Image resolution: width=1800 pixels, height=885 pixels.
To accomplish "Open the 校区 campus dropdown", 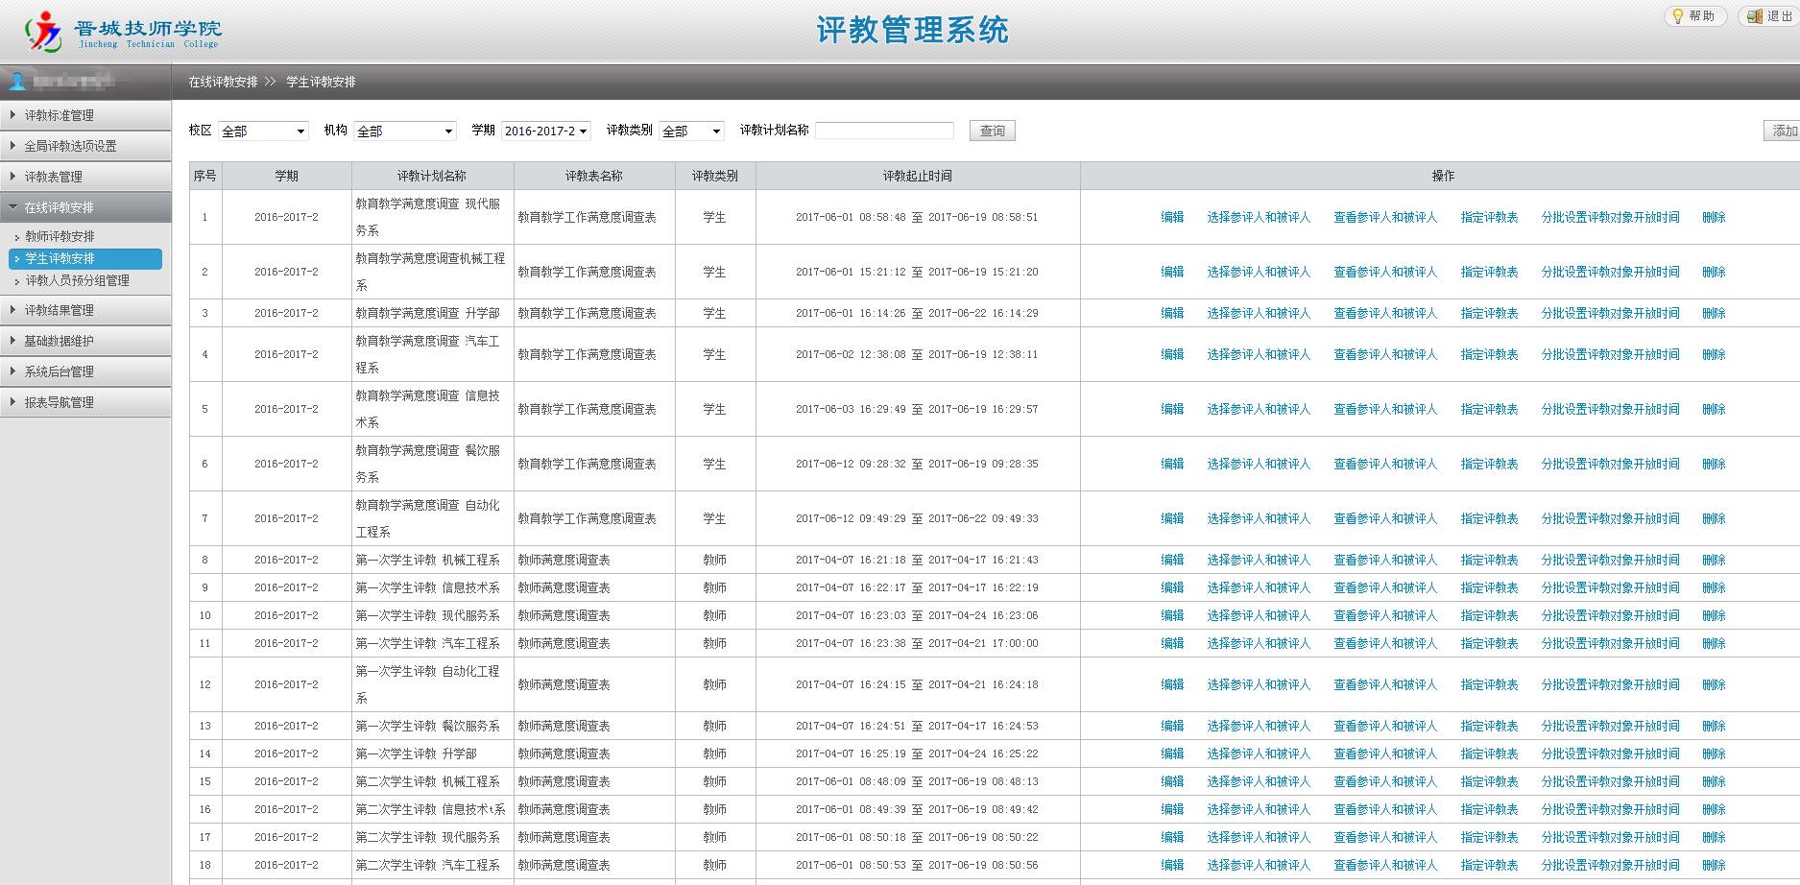I will point(263,131).
